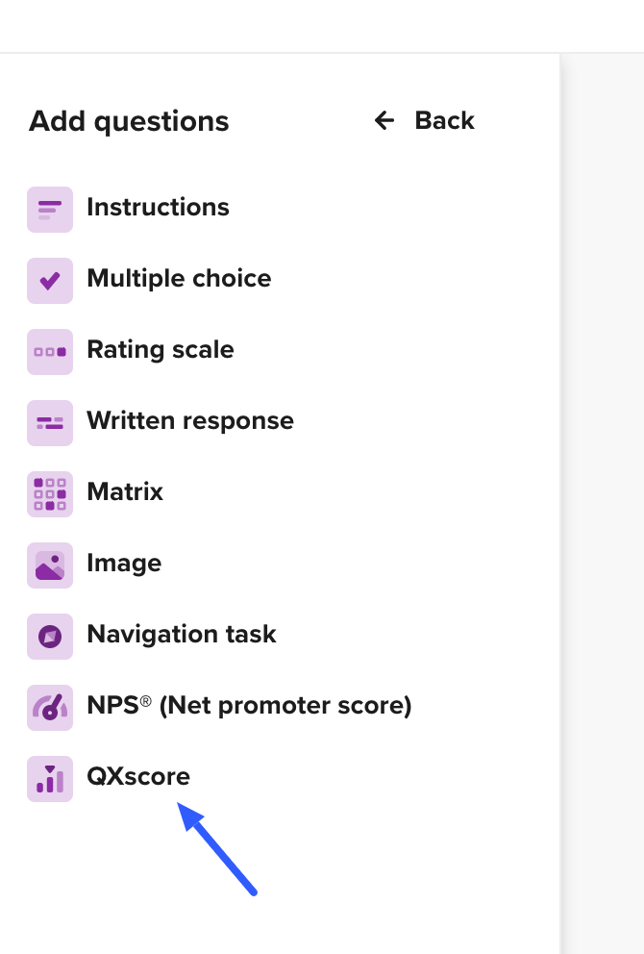Click the NPS gauge icon
This screenshot has height=954, width=644.
click(50, 707)
